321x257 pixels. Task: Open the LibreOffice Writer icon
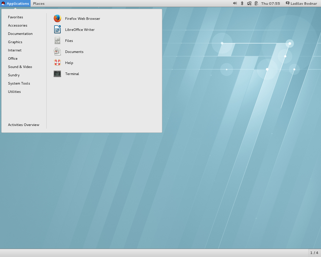(x=57, y=30)
